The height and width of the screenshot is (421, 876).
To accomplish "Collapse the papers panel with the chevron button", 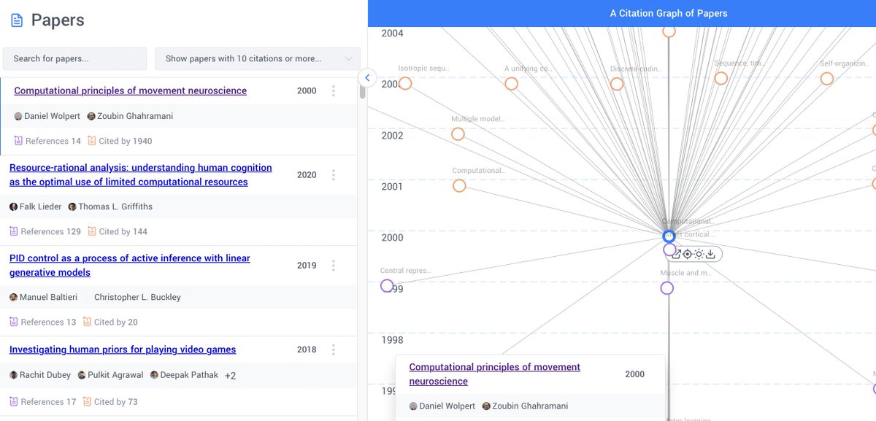I will 367,77.
